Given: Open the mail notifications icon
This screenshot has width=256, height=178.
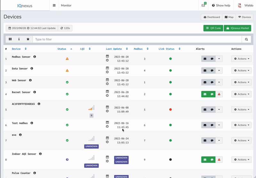Looking at the screenshot, I should pos(203,5).
